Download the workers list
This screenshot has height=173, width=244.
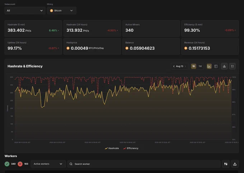pyautogui.click(x=235, y=164)
